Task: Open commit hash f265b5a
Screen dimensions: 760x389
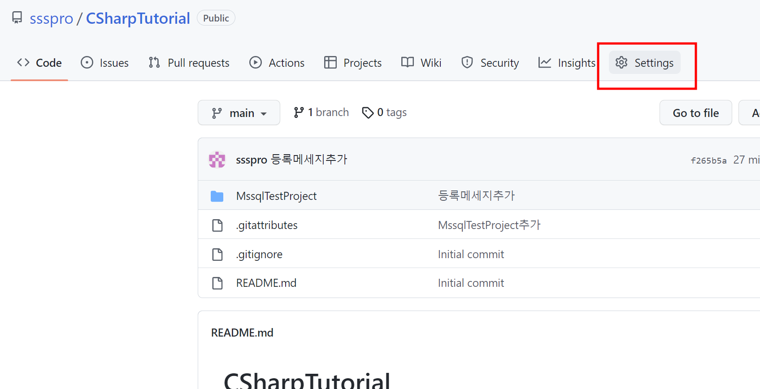Action: click(708, 160)
